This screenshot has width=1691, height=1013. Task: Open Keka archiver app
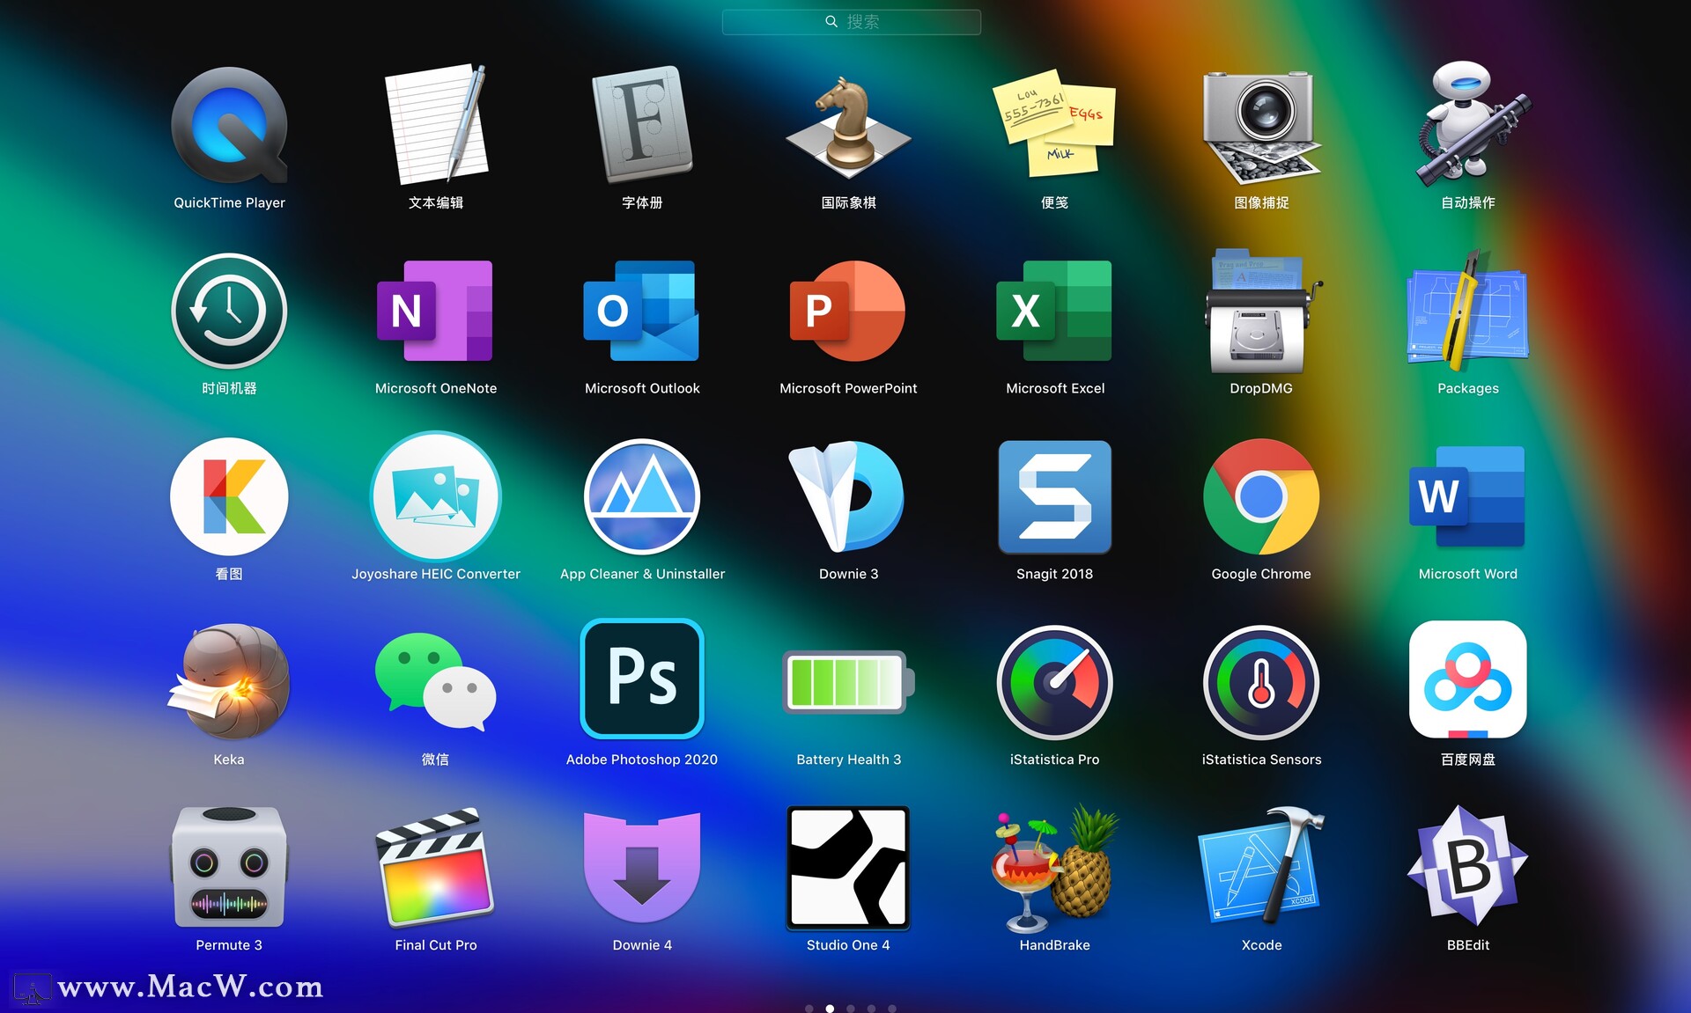(229, 682)
